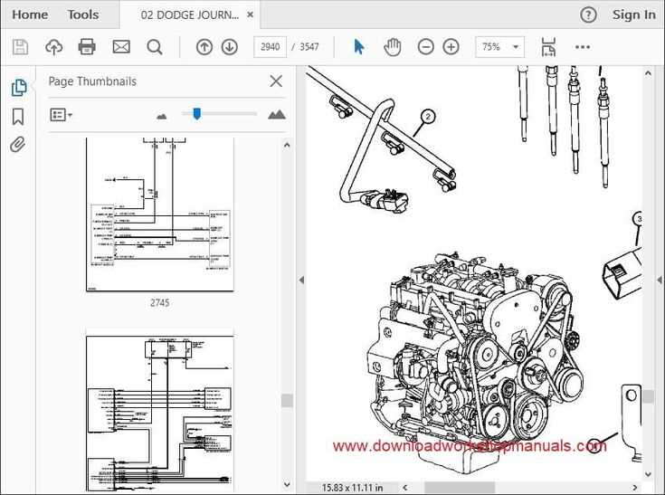Select page thumbnail 2745

pyautogui.click(x=160, y=214)
